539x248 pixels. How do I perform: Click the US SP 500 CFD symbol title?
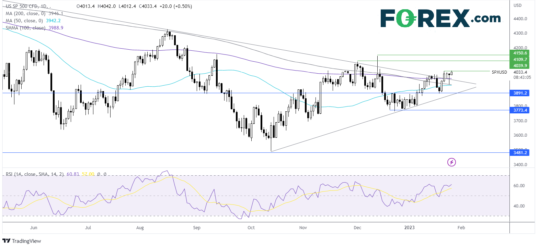(x=27, y=6)
